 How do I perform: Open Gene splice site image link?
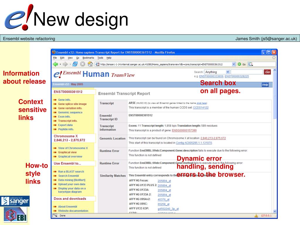[72, 104]
